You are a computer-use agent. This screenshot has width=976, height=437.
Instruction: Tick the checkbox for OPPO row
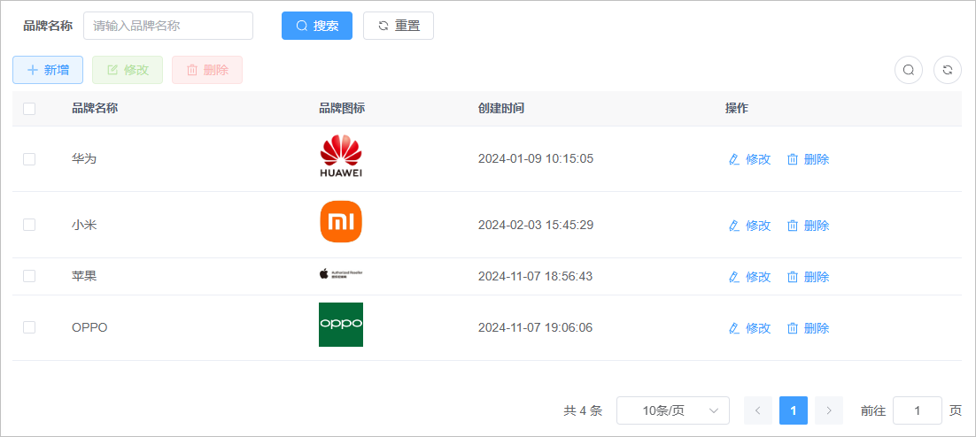[29, 327]
